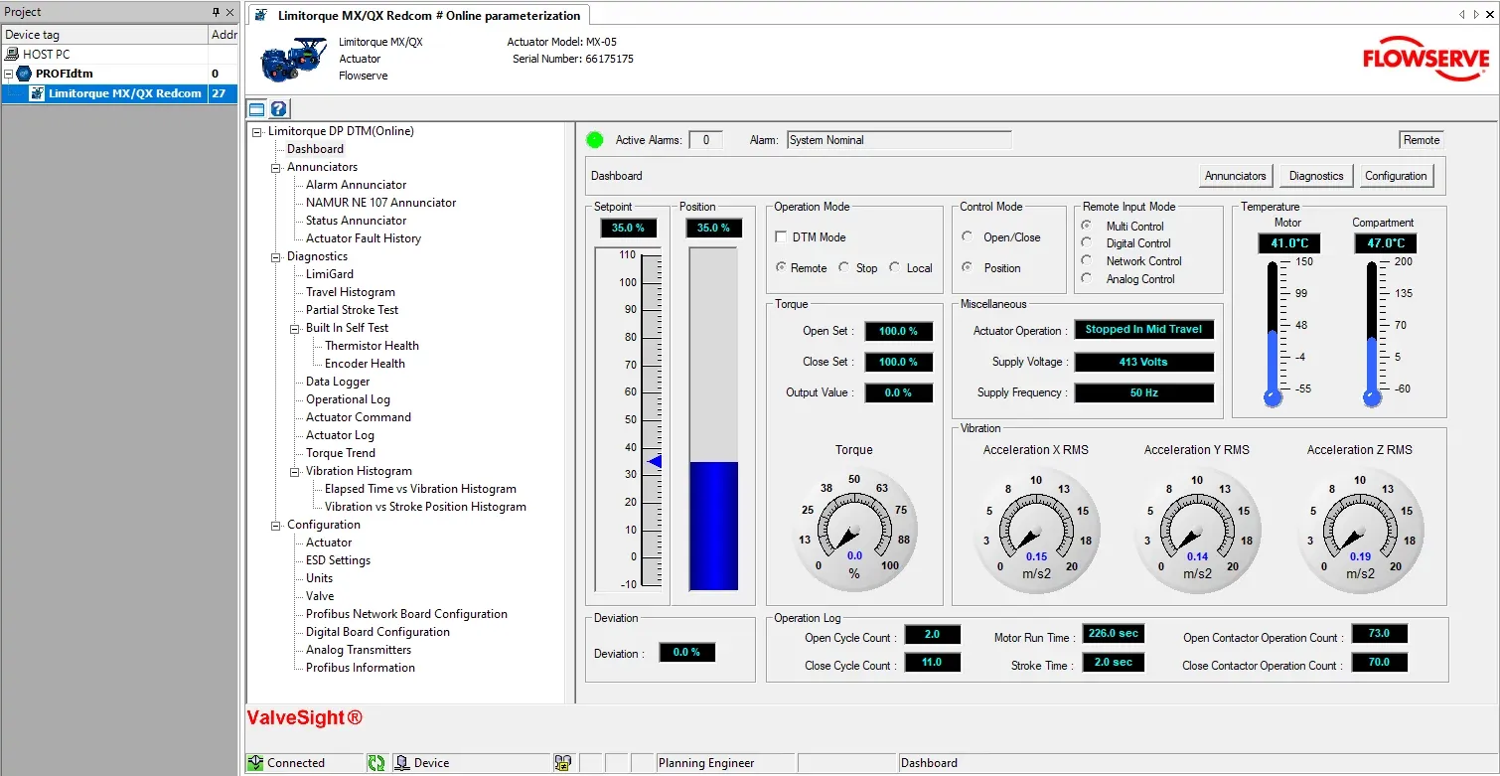
Task: Collapse the Annunciators tree node
Action: pyautogui.click(x=276, y=167)
